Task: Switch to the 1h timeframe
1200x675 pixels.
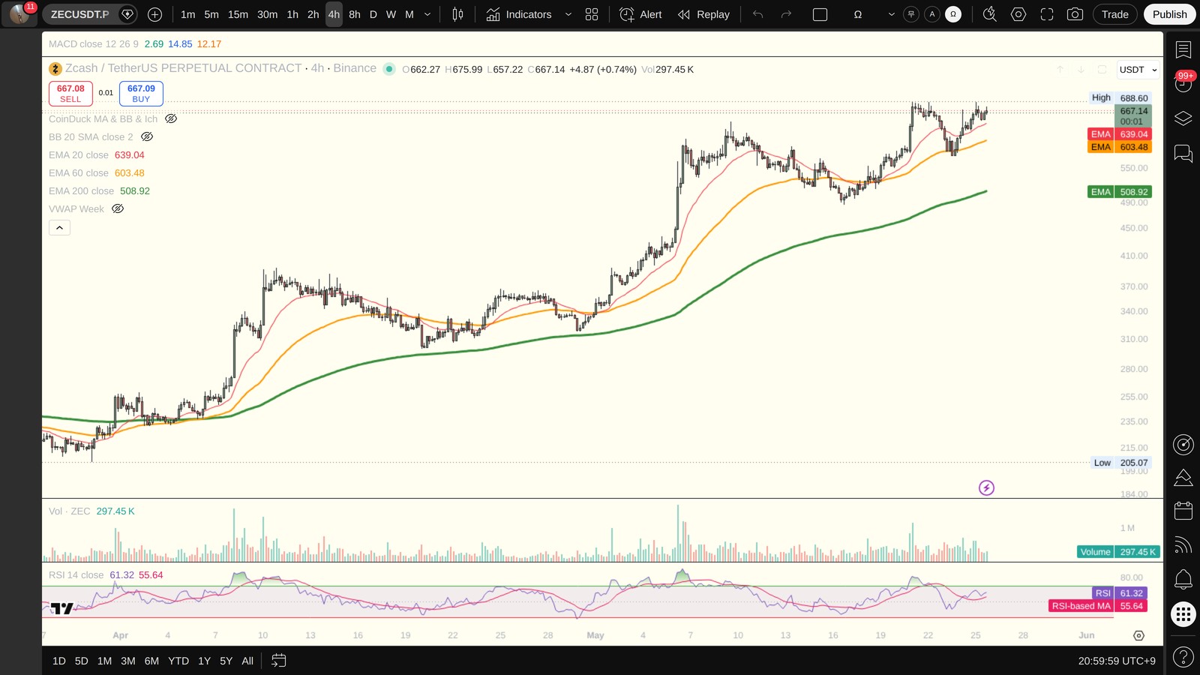Action: [x=292, y=14]
